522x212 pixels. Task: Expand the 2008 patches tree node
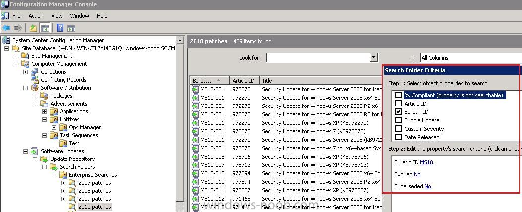(x=63, y=191)
